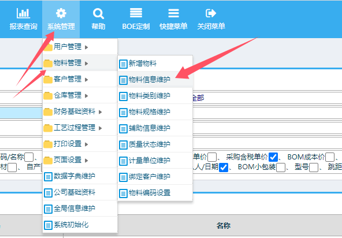Enable the BOM成本价 checkbox
Screen dimensions: 342x238
330,157
